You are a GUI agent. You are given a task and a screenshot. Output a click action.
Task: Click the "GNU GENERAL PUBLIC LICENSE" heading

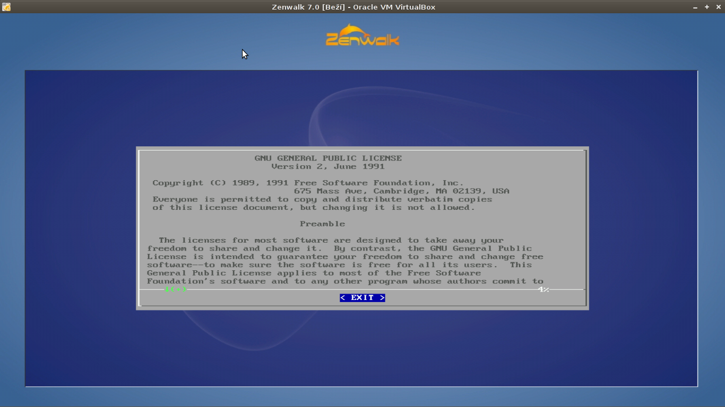pos(328,158)
